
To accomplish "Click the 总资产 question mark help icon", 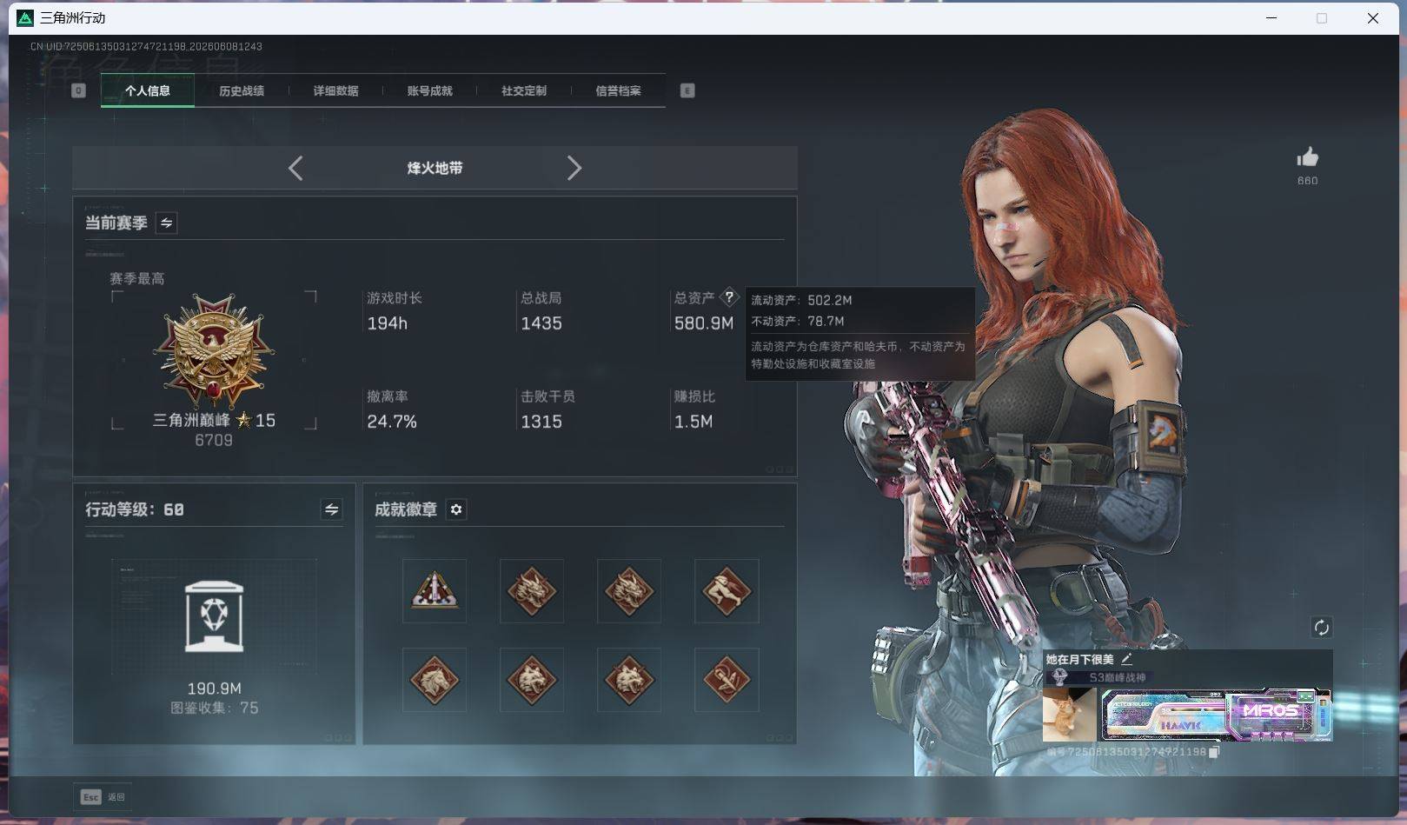I will point(729,296).
